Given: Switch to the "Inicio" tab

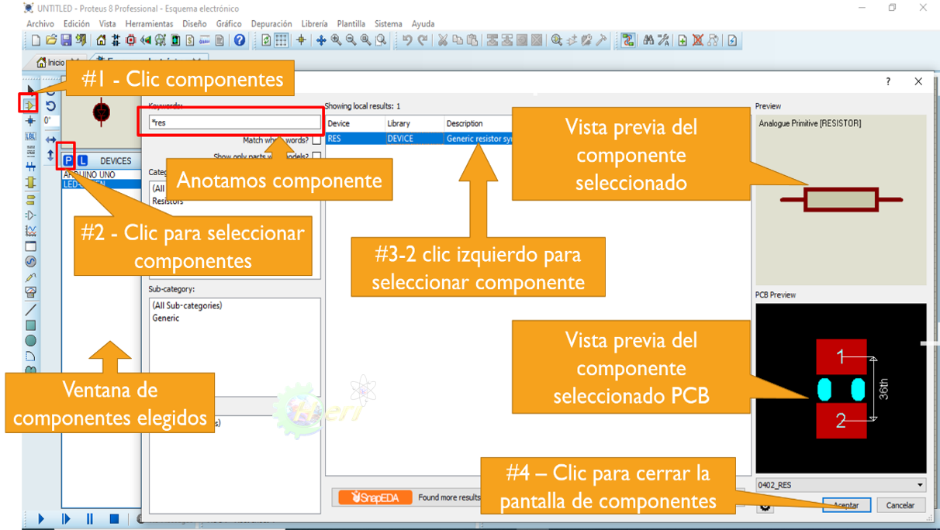Looking at the screenshot, I should coord(53,59).
